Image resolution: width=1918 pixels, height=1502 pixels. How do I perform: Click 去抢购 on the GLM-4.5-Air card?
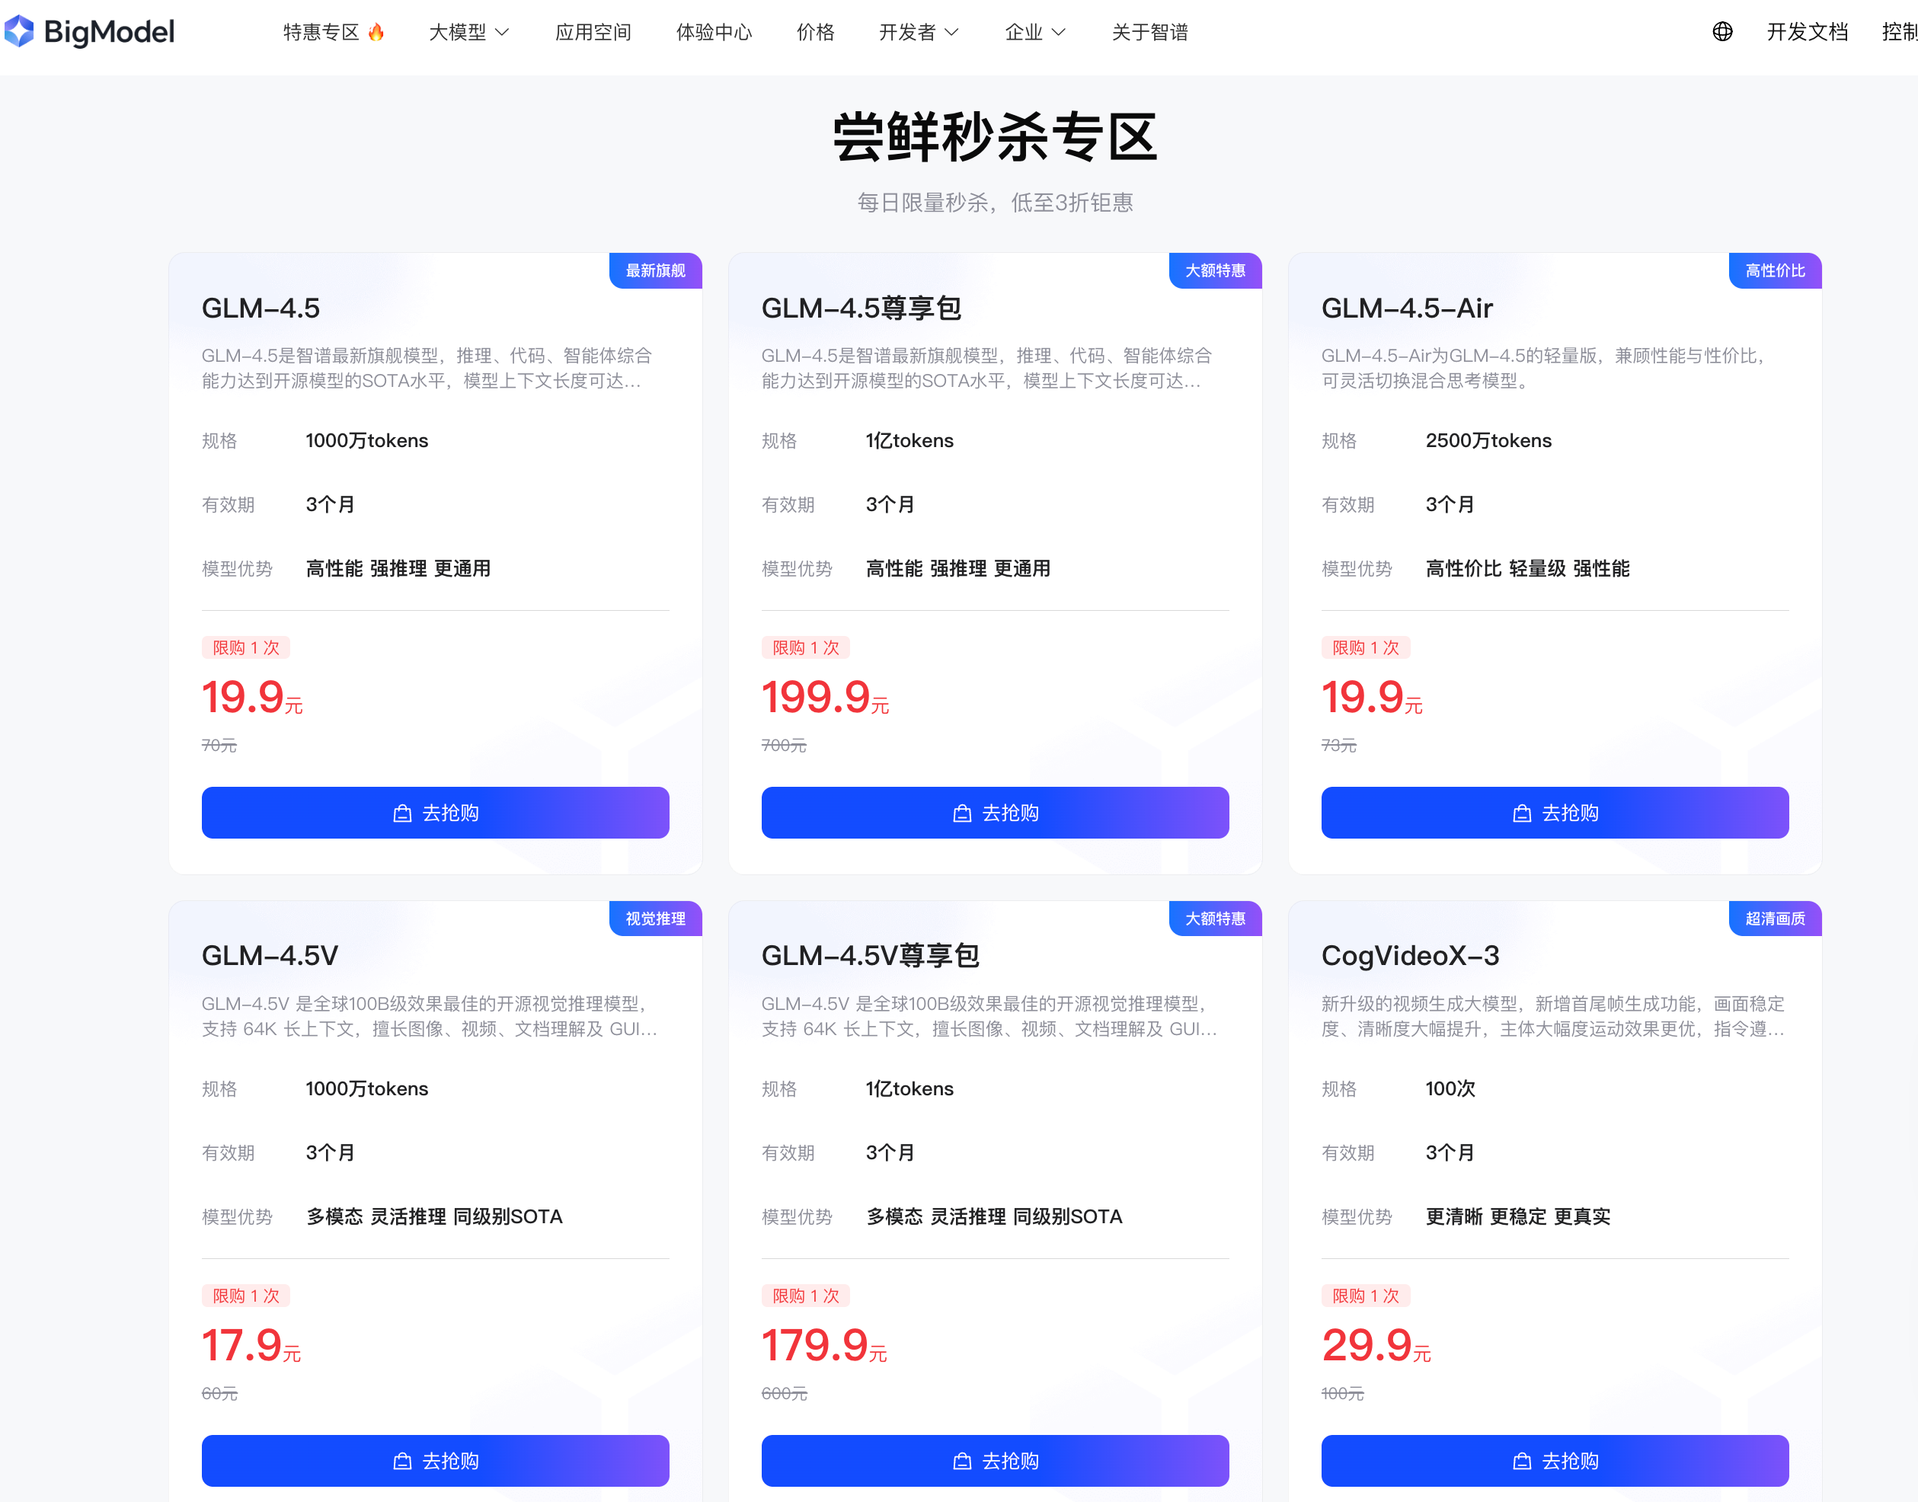point(1555,813)
